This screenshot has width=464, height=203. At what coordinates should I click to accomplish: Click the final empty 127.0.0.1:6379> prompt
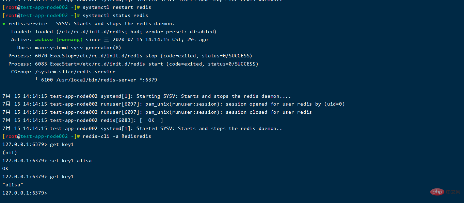tap(25, 193)
